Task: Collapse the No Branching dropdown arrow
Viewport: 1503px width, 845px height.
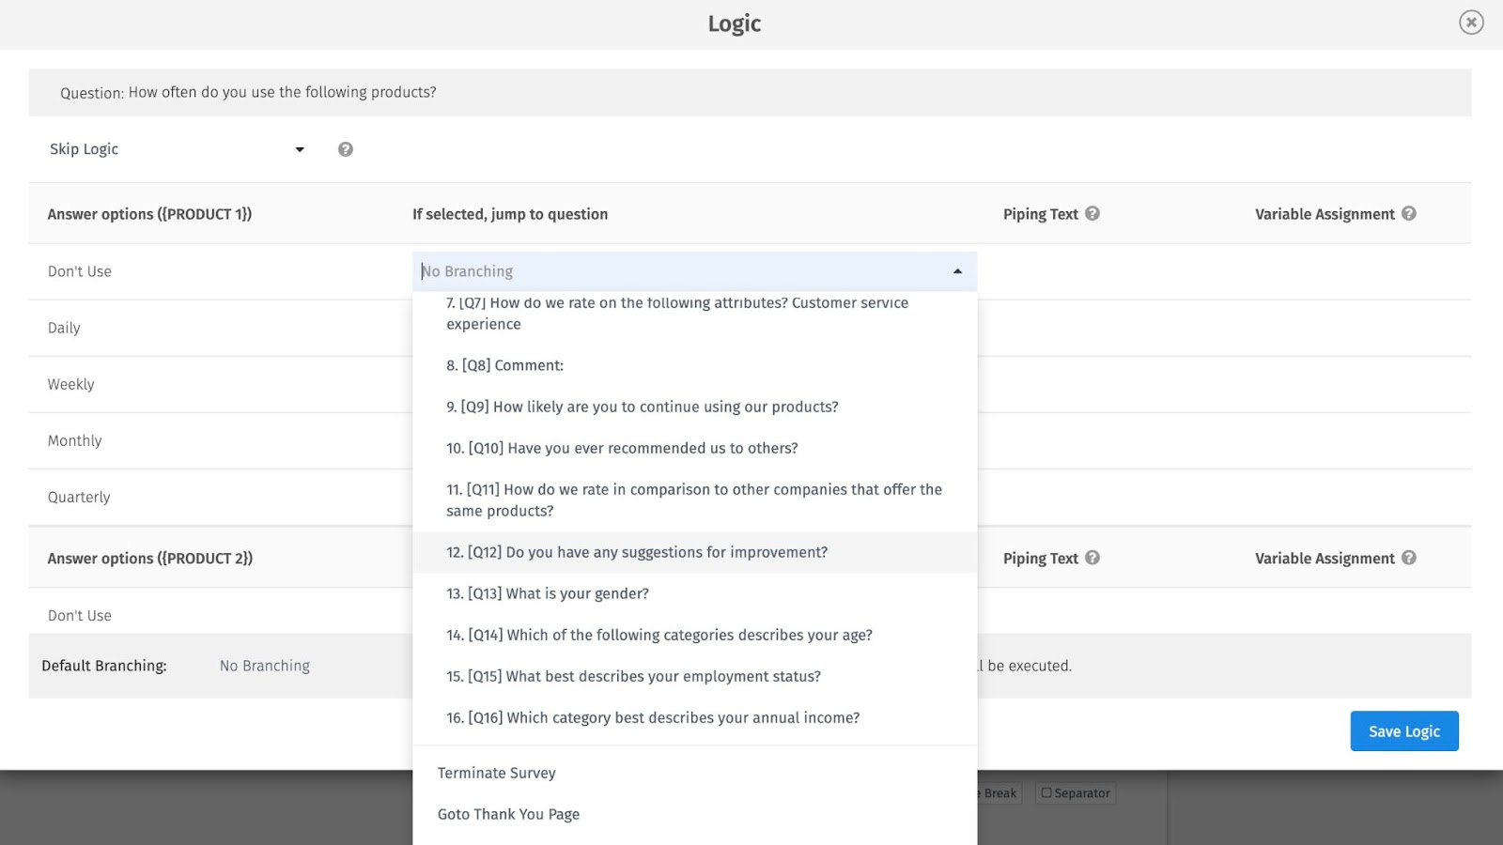Action: [957, 271]
